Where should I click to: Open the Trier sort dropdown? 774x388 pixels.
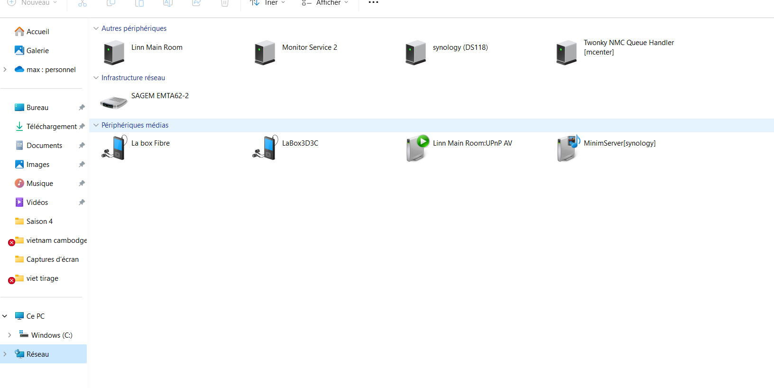tap(268, 3)
